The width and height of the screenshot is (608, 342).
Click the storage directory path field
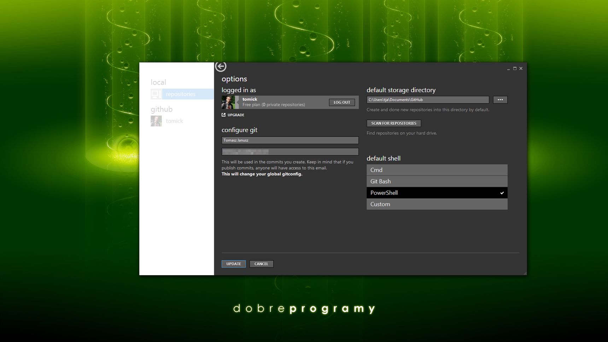coord(428,100)
